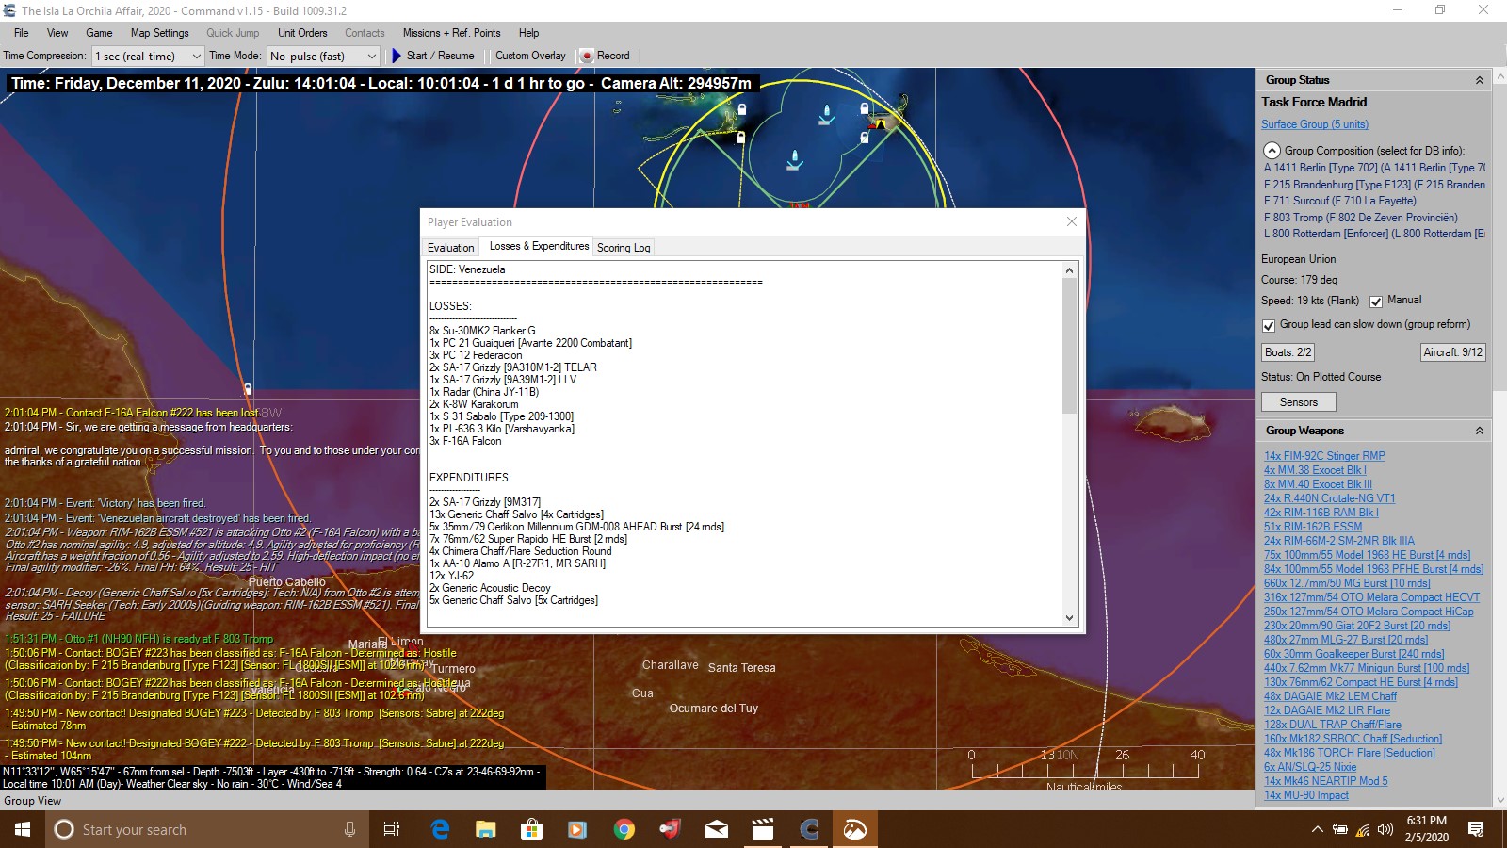
Task: Click the '8x Su-30MK2 Flanker G' loss line
Action: (x=482, y=331)
